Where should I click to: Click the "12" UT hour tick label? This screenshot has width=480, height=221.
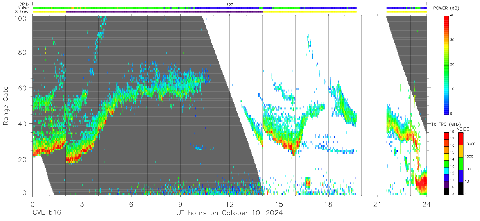coord(229,204)
